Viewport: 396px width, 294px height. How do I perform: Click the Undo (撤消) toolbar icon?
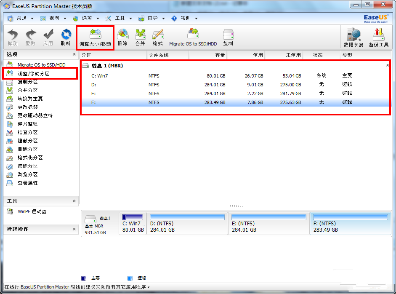tap(13, 37)
